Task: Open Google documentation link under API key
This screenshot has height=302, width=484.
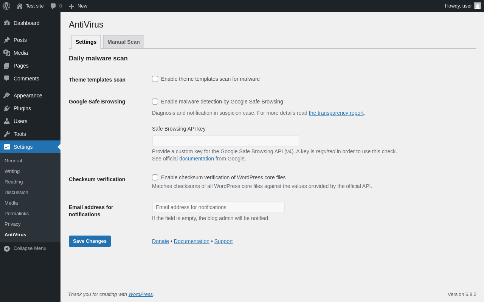Action: point(197,159)
